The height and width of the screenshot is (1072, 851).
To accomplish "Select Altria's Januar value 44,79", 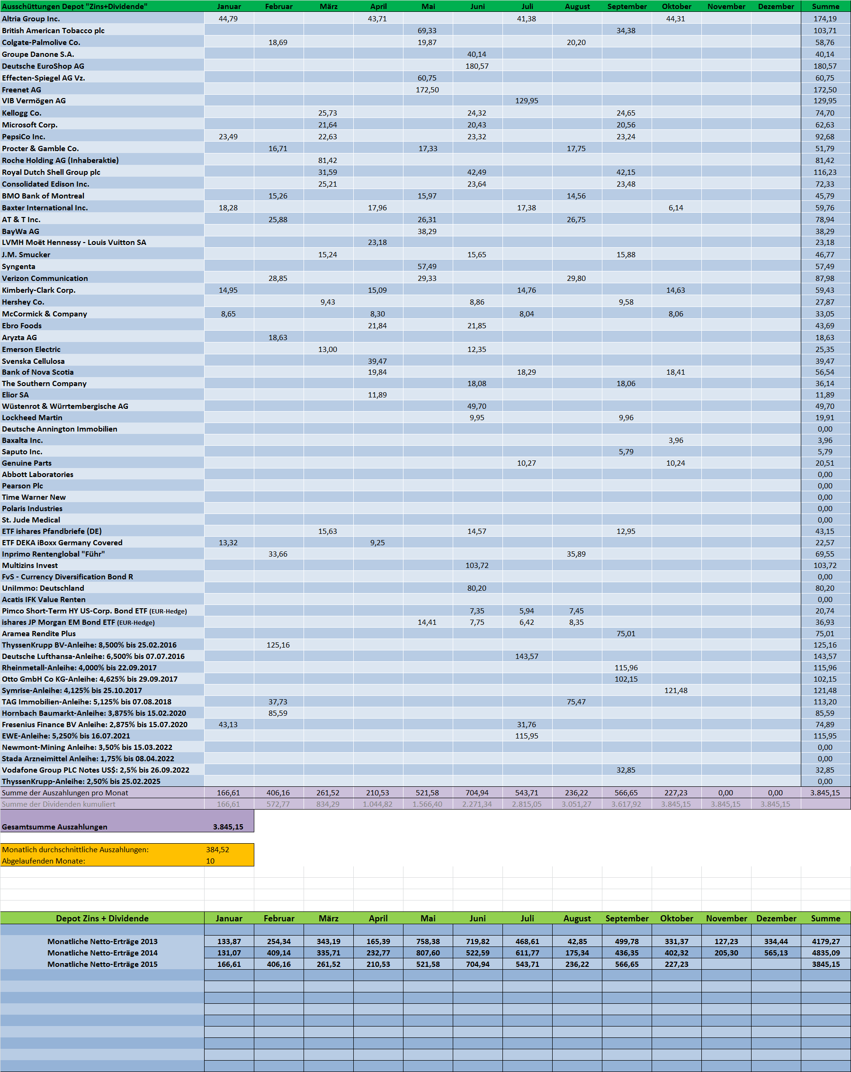I will point(228,19).
